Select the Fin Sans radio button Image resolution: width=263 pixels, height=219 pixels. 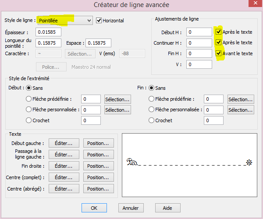pos(152,88)
